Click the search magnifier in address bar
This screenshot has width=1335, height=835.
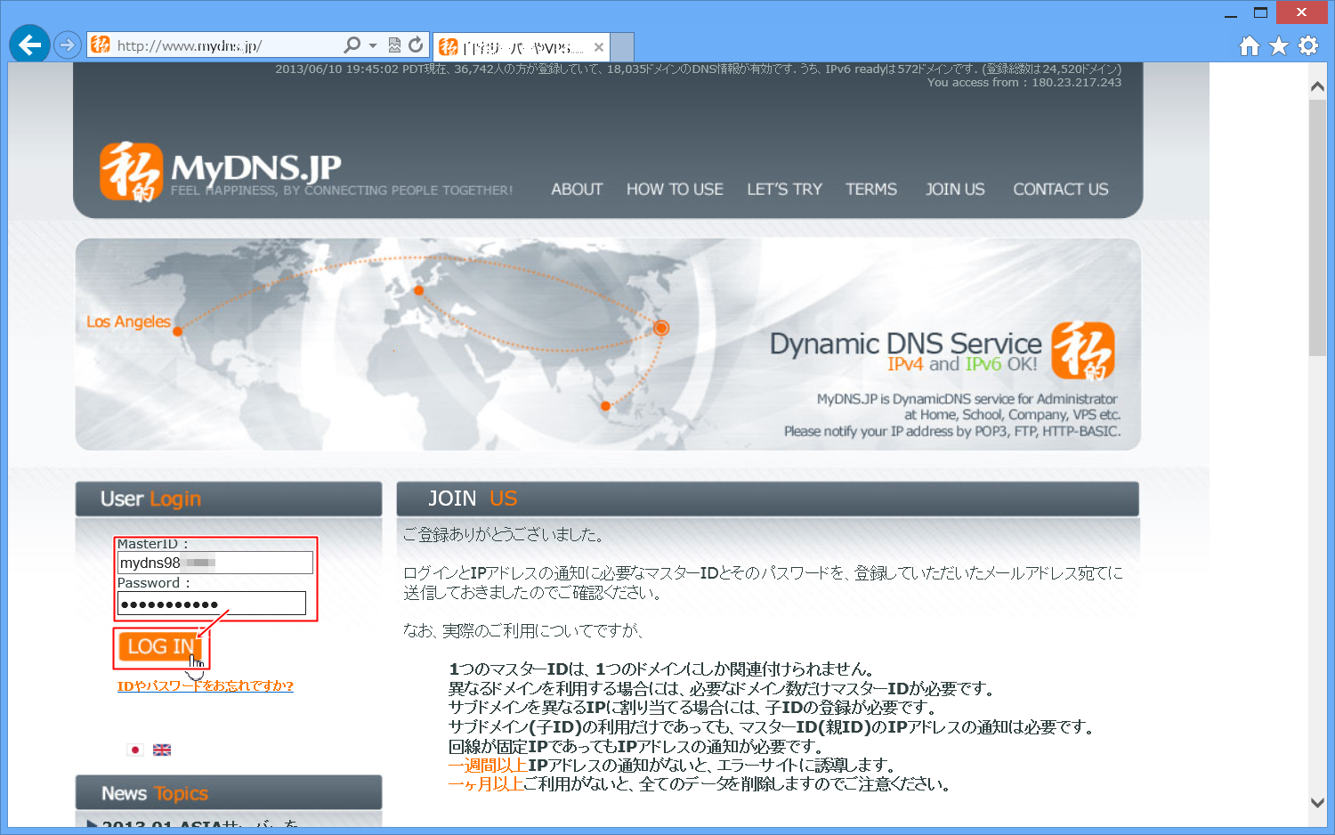coord(352,45)
